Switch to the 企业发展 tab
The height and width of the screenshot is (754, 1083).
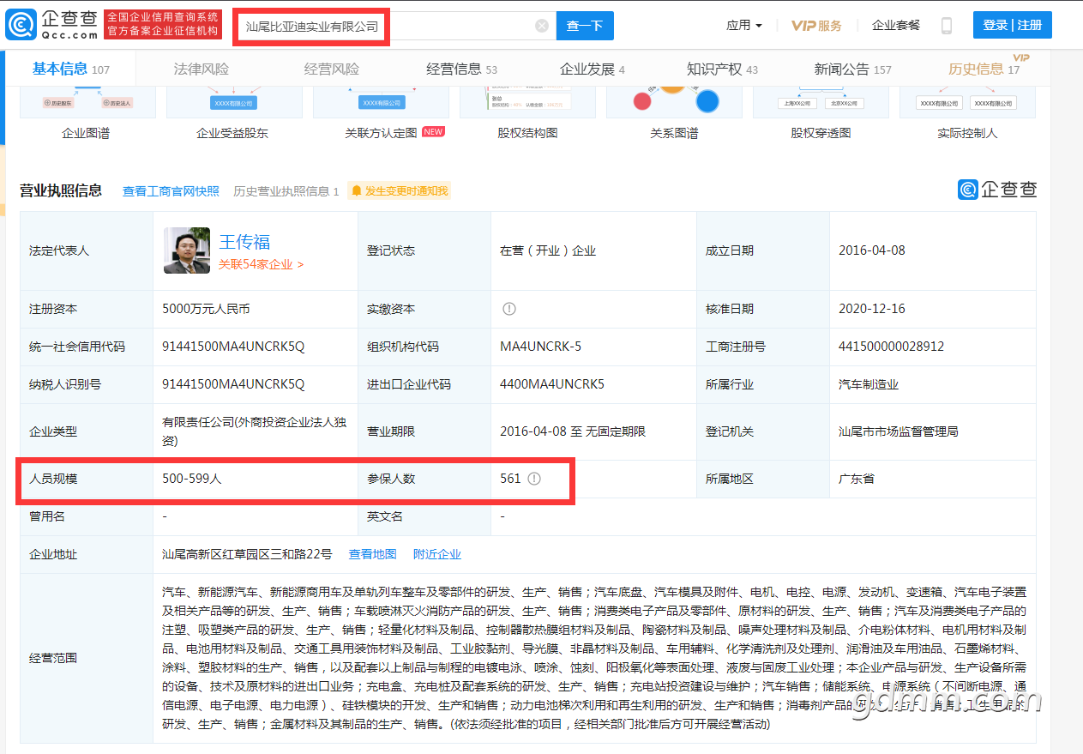593,69
